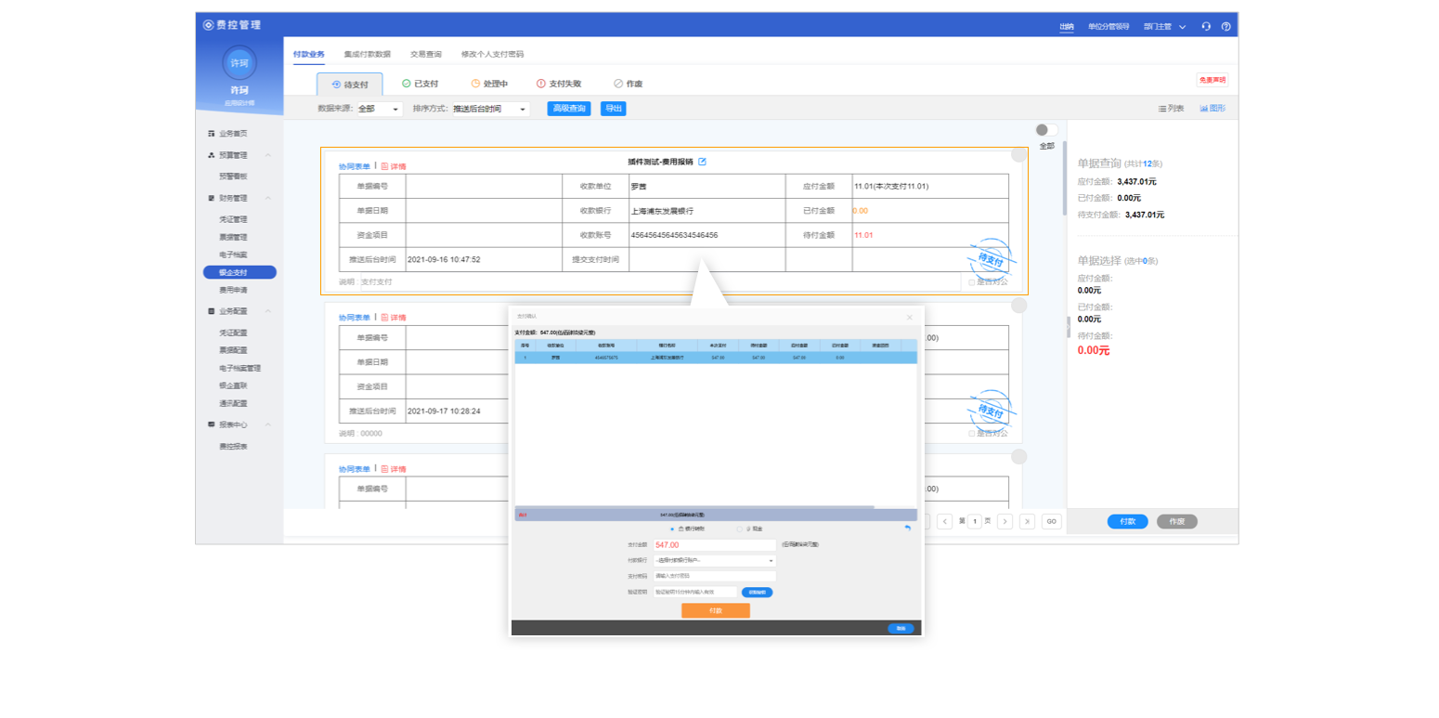This screenshot has width=1439, height=718.
Task: Click the help question mark icon
Action: [1225, 26]
